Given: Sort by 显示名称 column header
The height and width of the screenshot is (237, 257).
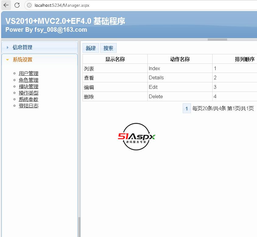Looking at the screenshot, I should pyautogui.click(x=115, y=59).
